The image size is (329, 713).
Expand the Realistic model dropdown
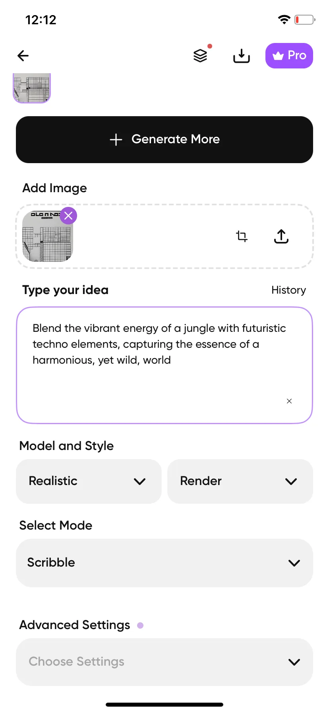(x=89, y=481)
